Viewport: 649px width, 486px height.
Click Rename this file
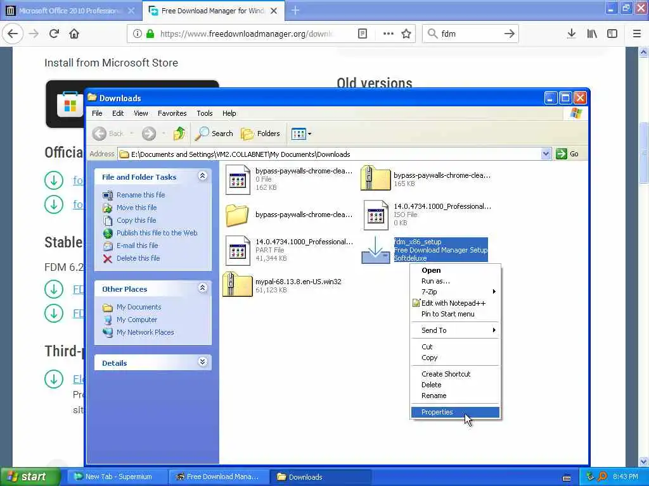coord(141,195)
